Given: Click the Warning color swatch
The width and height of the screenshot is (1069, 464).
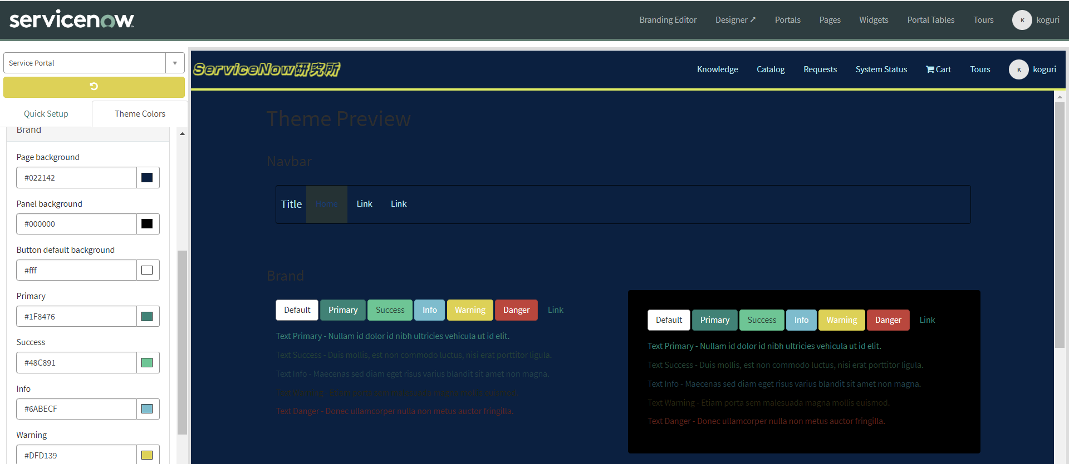Looking at the screenshot, I should pos(147,455).
